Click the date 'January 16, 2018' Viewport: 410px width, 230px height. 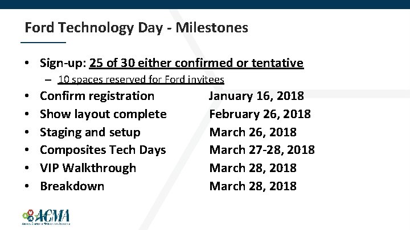256,96
